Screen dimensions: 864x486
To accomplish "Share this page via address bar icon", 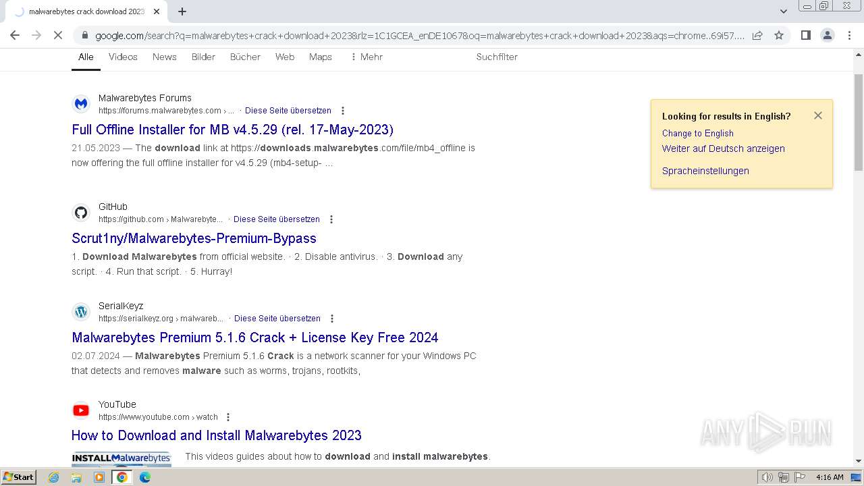I will click(757, 35).
